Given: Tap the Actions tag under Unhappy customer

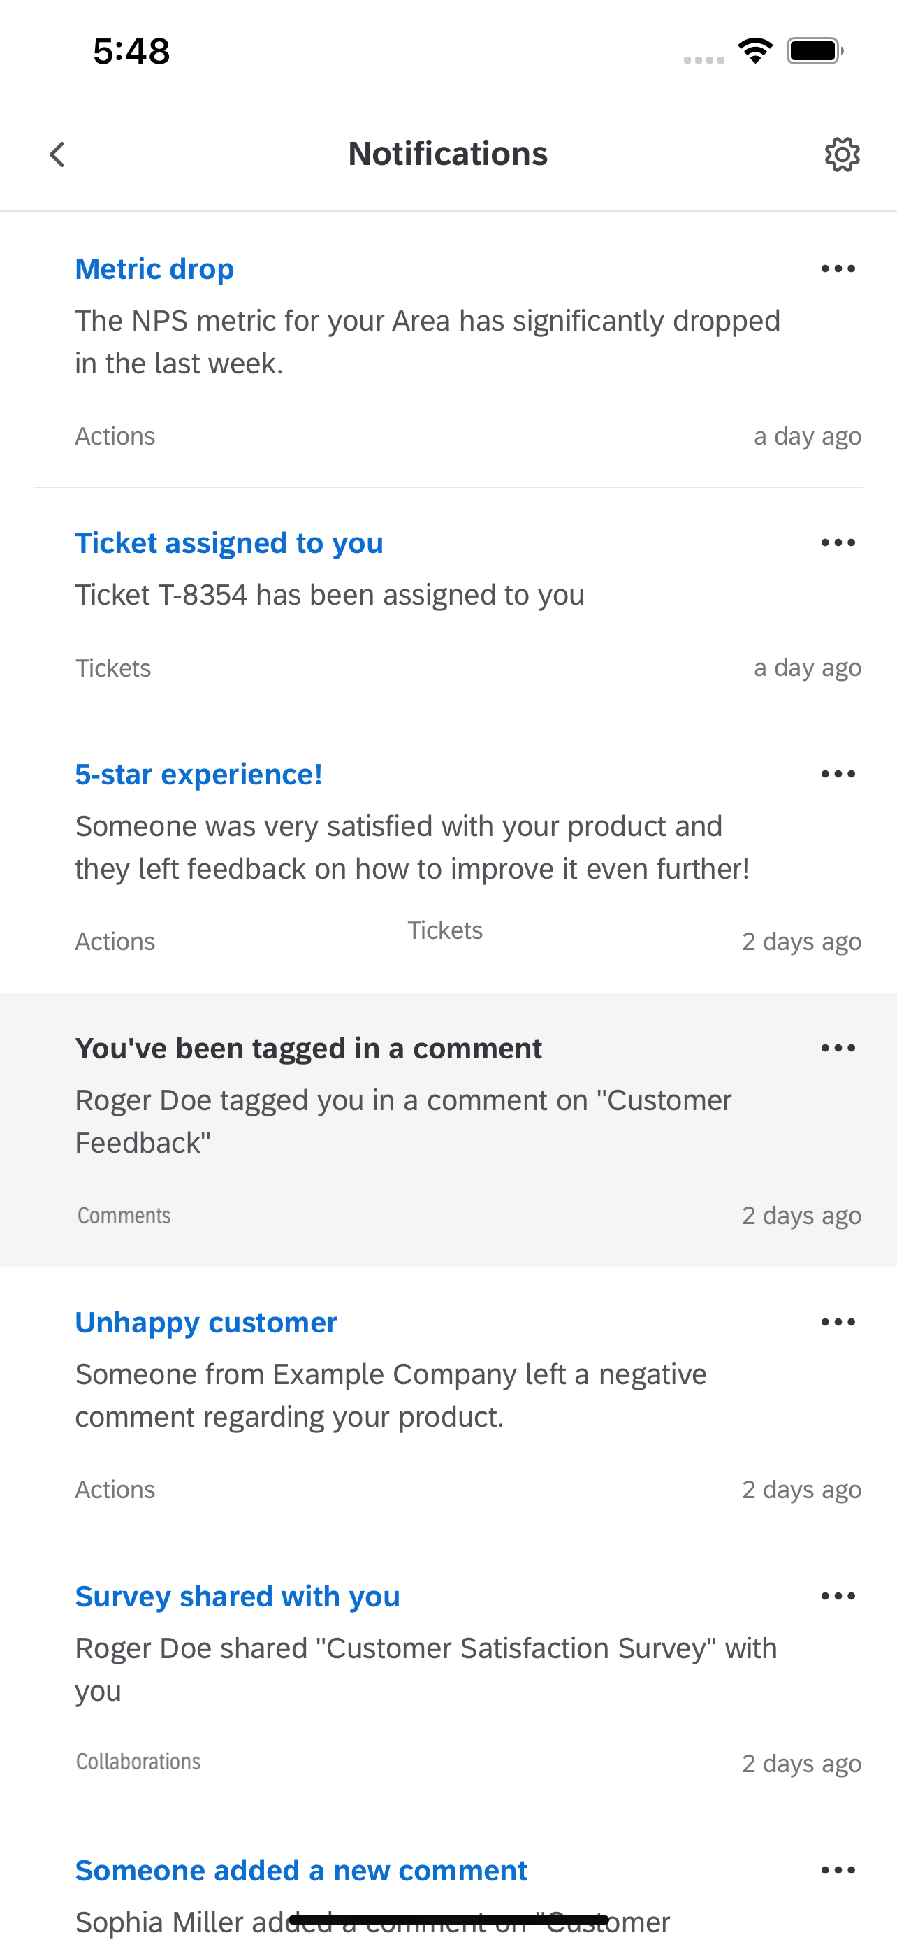Looking at the screenshot, I should coord(115,1490).
